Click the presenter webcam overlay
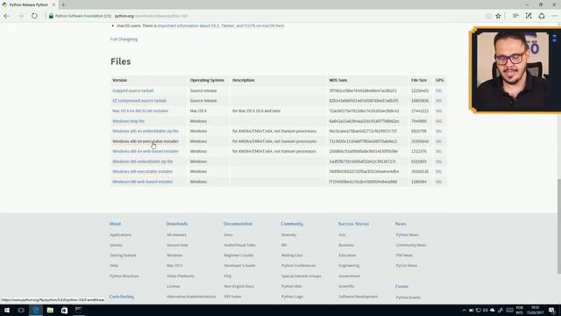 515,70
